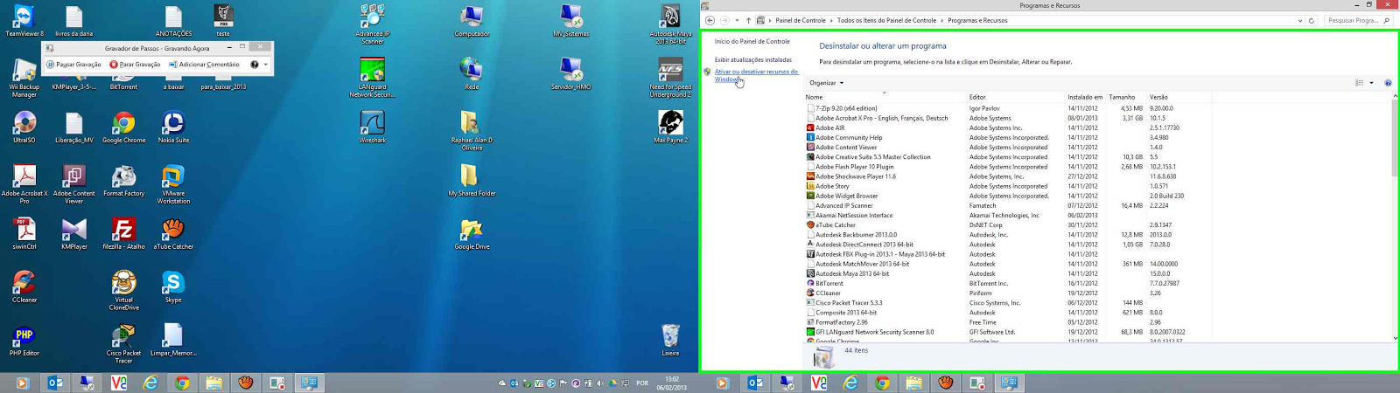Select the filezilla - Atalho desktop icon
This screenshot has width=1400, height=393.
pyautogui.click(x=123, y=234)
